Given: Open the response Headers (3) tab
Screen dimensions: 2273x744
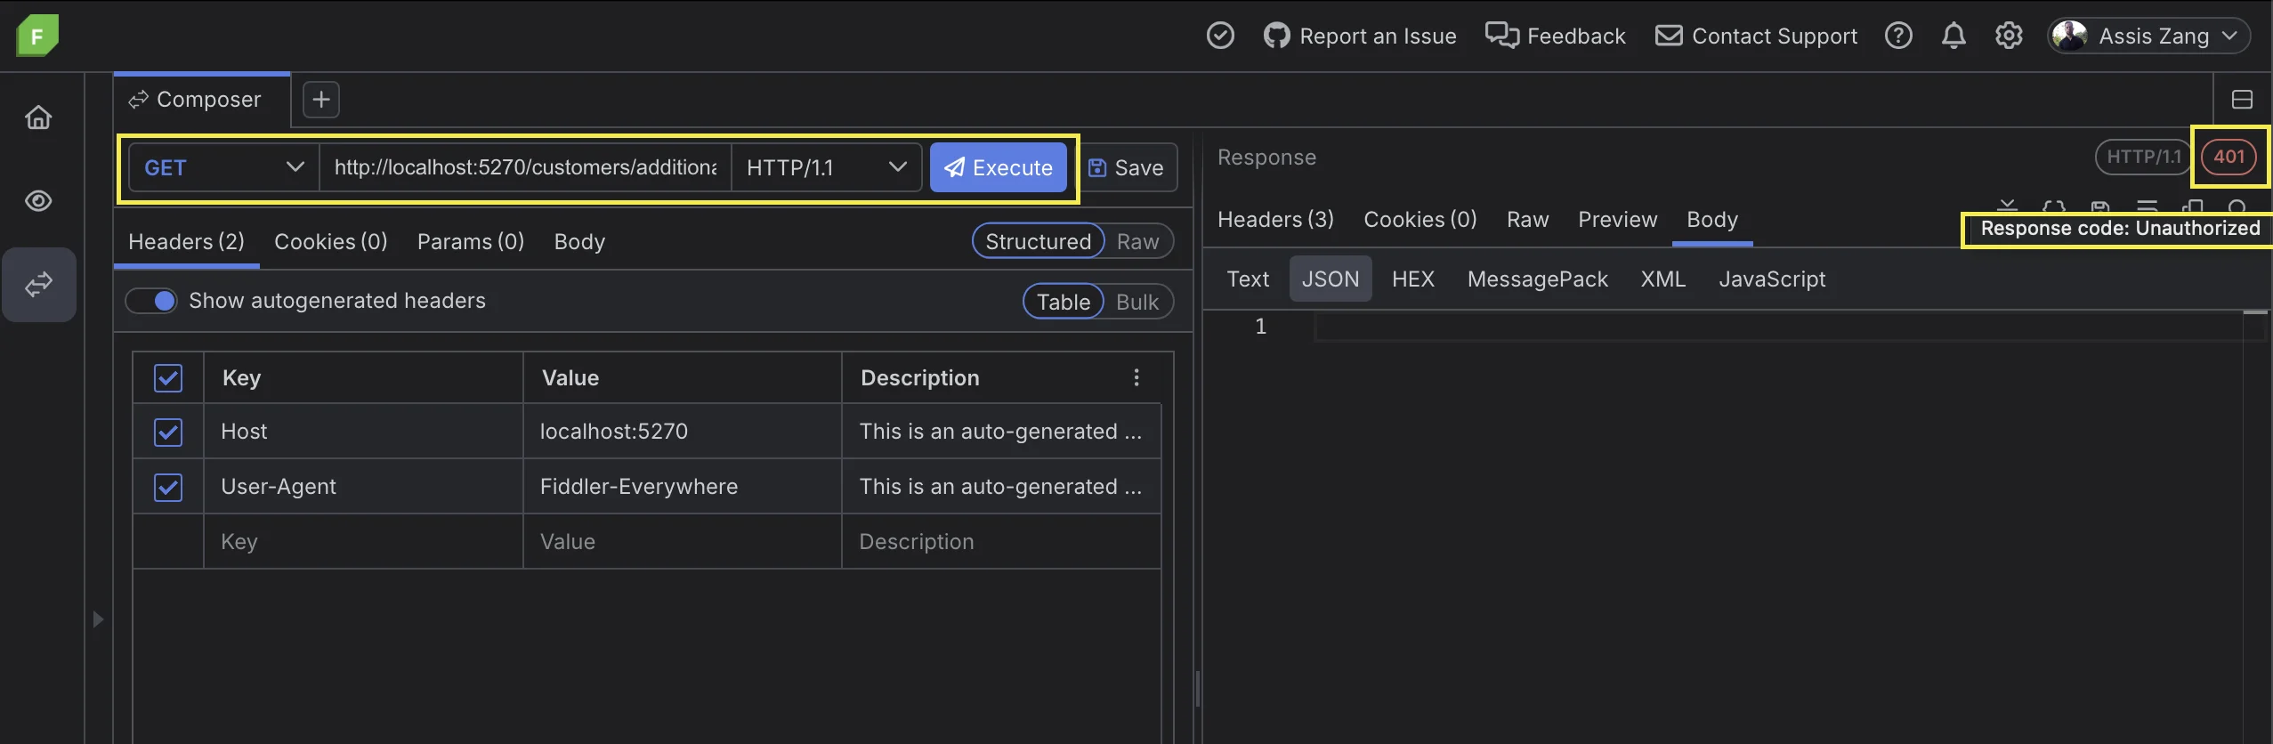Looking at the screenshot, I should [x=1275, y=219].
